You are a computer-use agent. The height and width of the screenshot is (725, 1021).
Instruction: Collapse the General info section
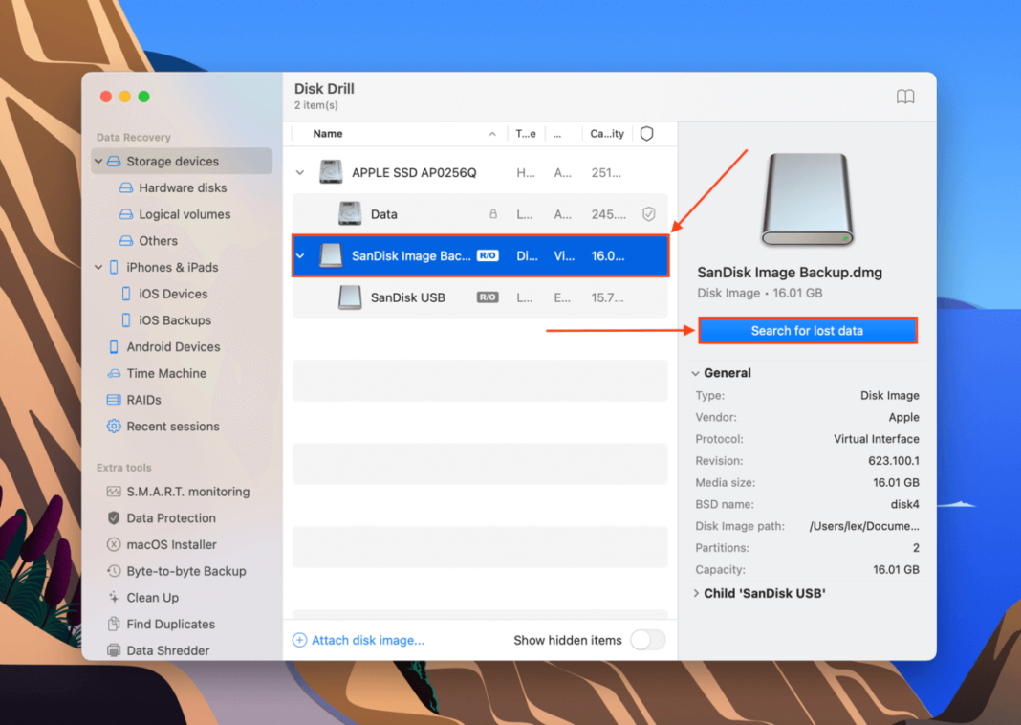(x=695, y=373)
